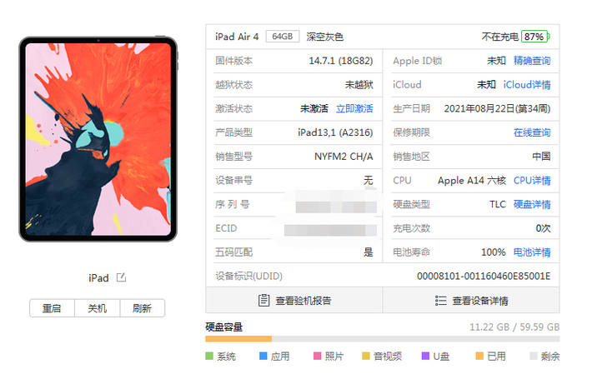Open 查看设备详情 device details
This screenshot has height=379, width=607.
[471, 300]
